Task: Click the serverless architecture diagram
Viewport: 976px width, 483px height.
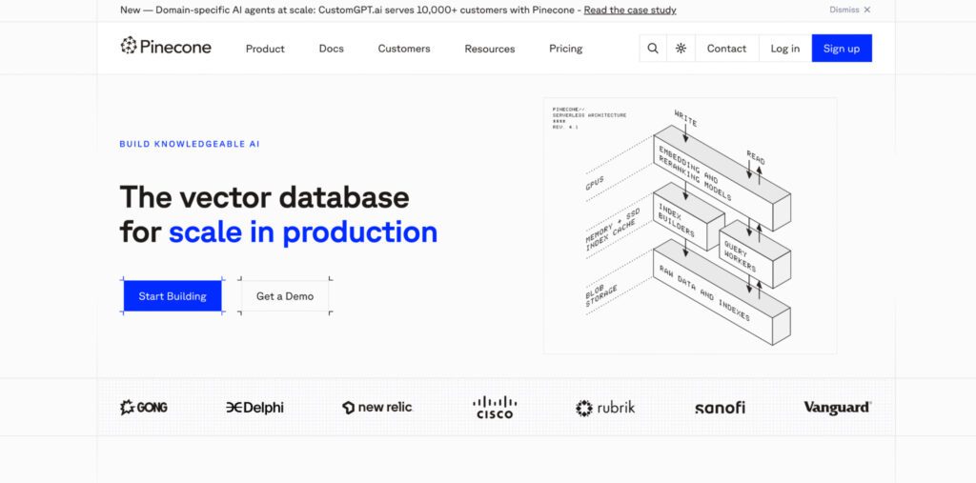Action: click(x=690, y=226)
